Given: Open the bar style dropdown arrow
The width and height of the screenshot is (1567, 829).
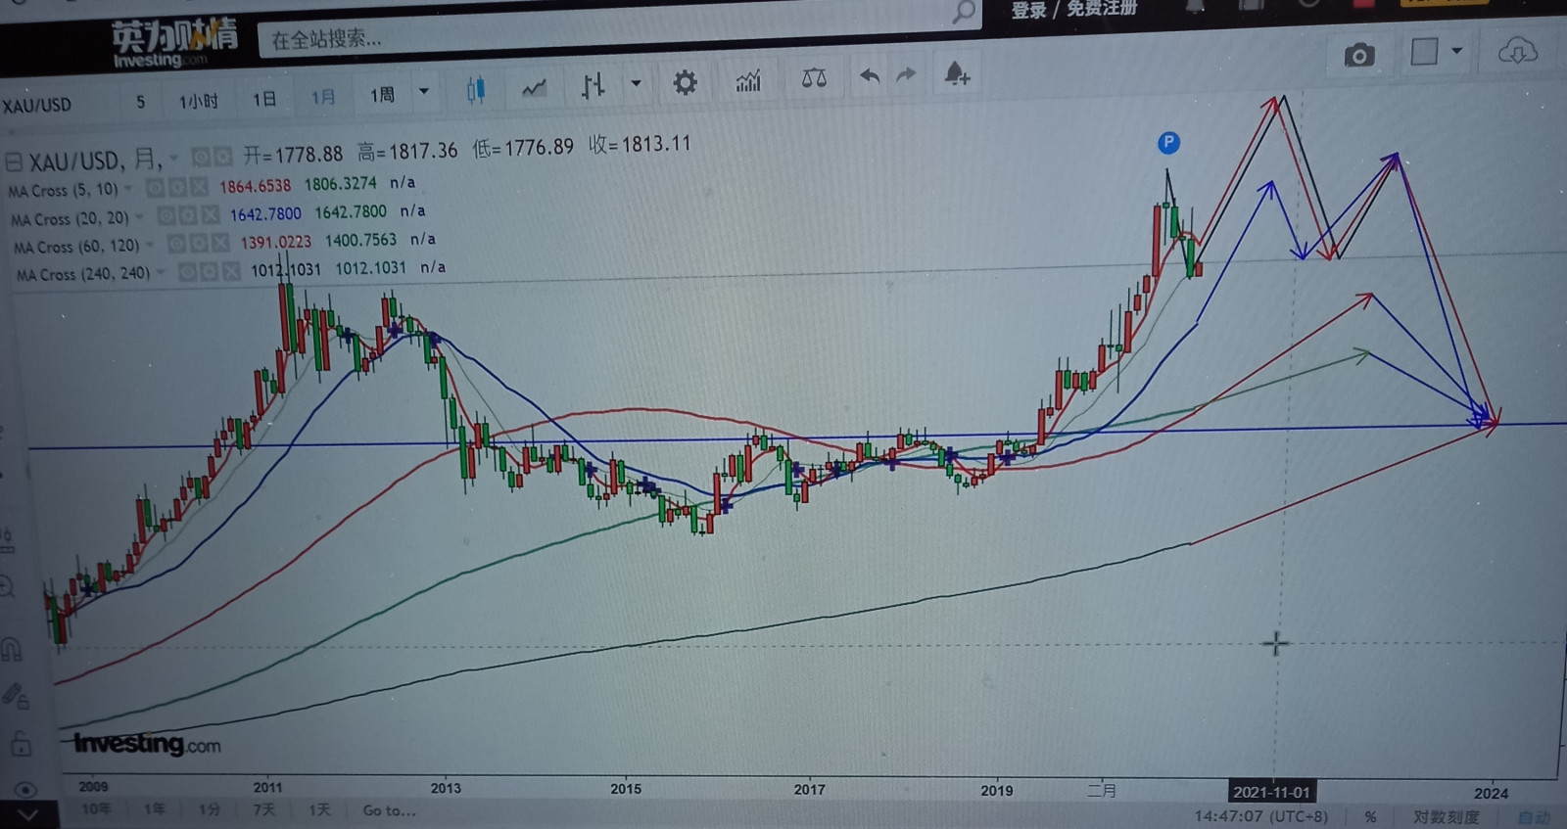Looking at the screenshot, I should point(636,84).
